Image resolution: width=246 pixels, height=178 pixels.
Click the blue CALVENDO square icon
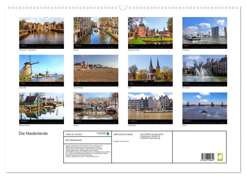tap(108, 133)
